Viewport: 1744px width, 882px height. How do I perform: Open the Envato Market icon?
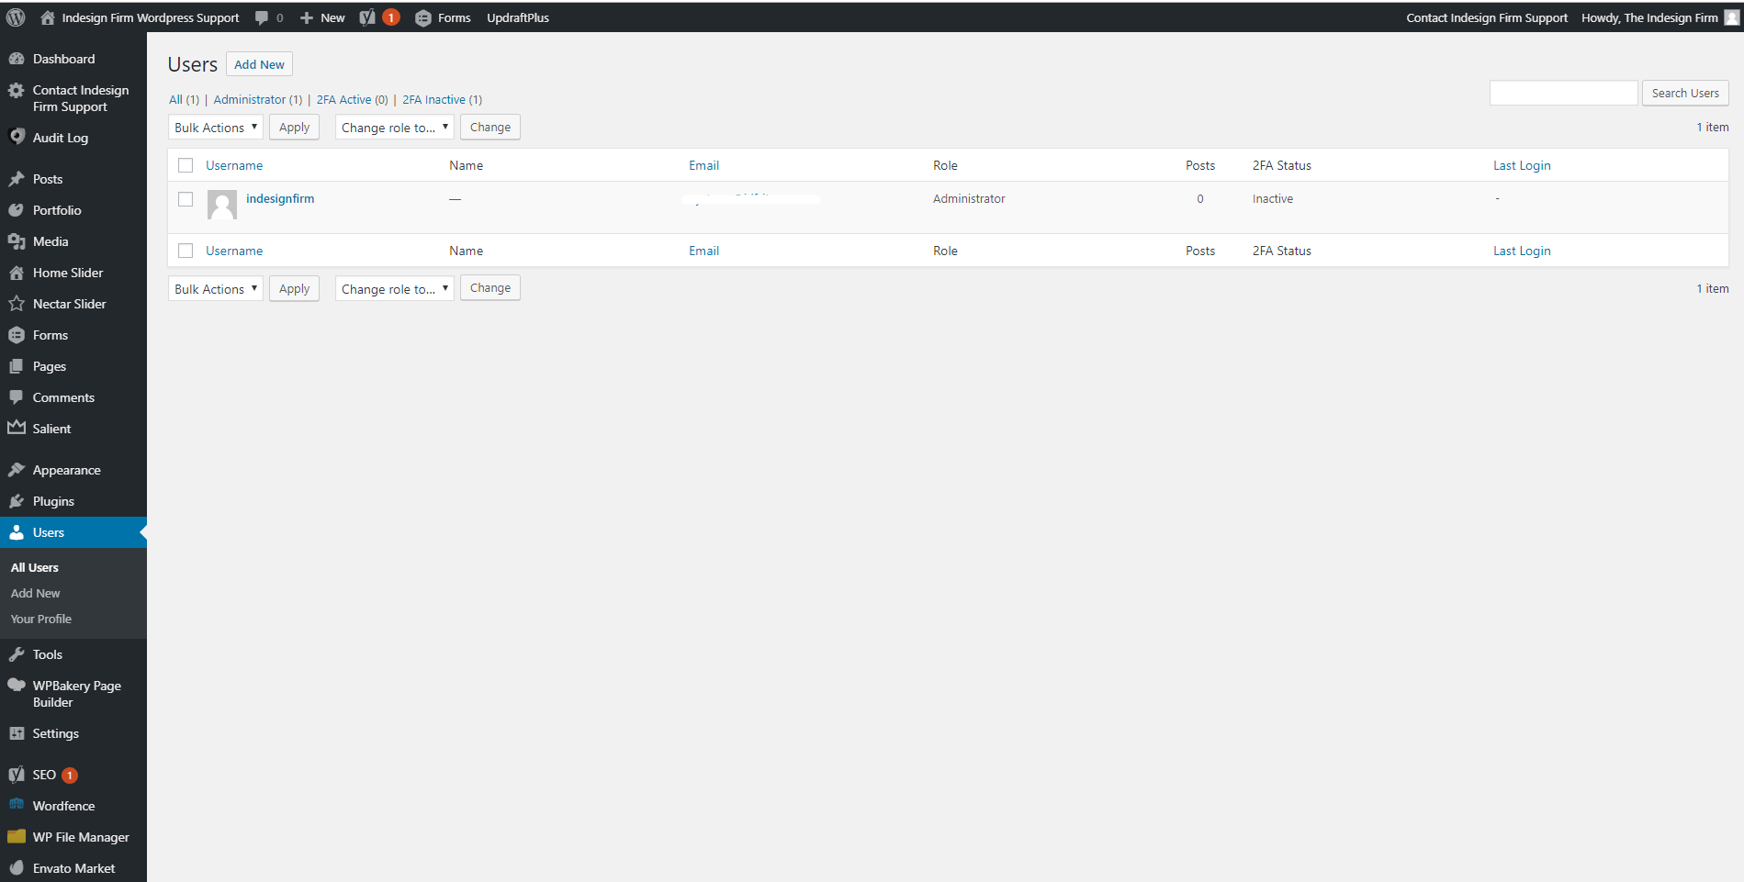click(x=17, y=867)
